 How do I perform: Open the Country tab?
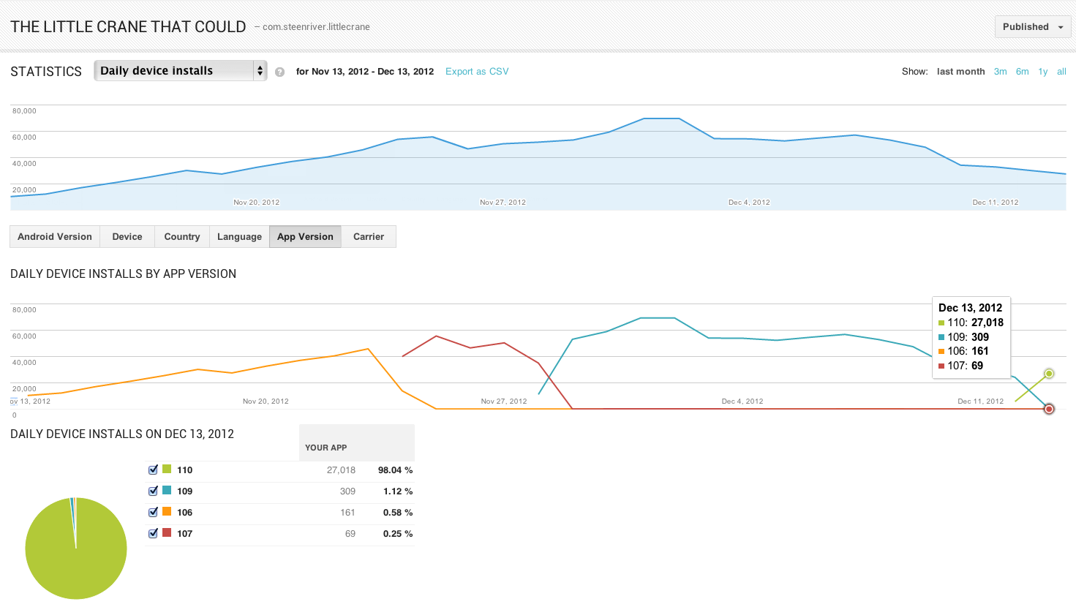tap(182, 237)
